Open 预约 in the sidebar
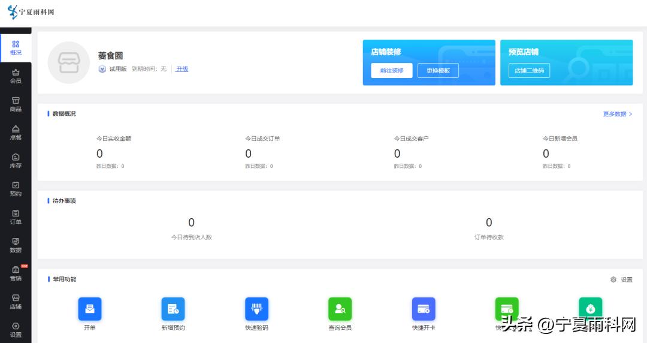647x343 pixels. click(x=16, y=188)
